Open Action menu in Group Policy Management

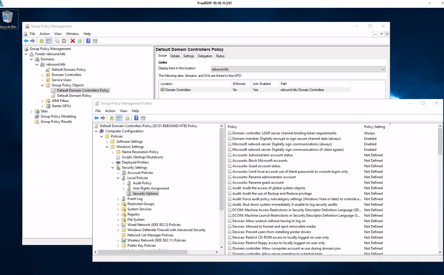coord(45,34)
